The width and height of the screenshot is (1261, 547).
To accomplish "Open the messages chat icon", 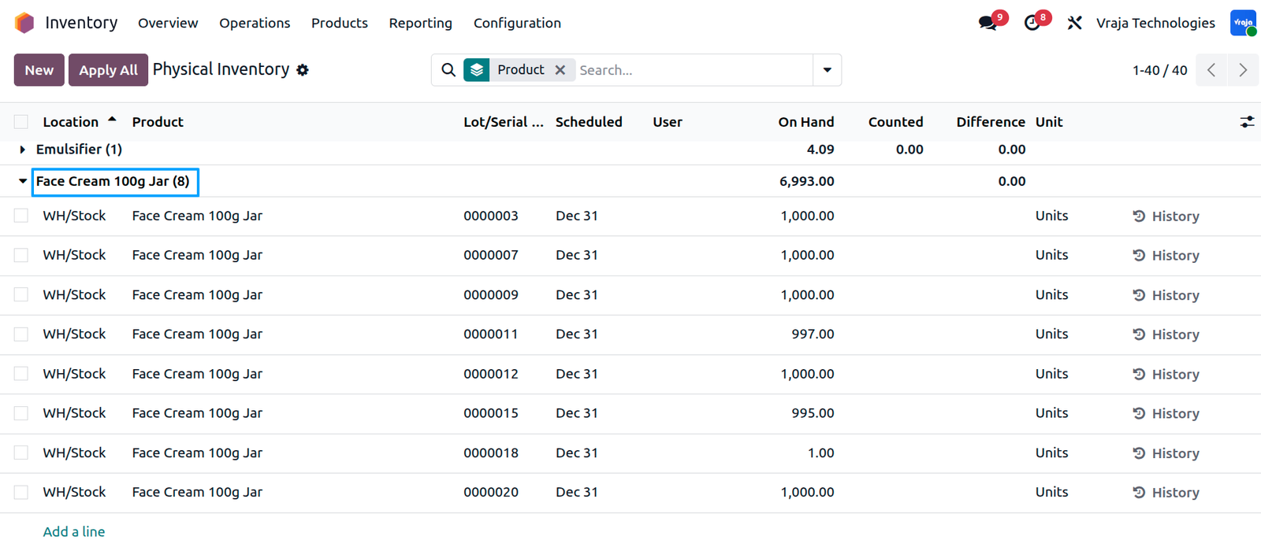I will (988, 23).
